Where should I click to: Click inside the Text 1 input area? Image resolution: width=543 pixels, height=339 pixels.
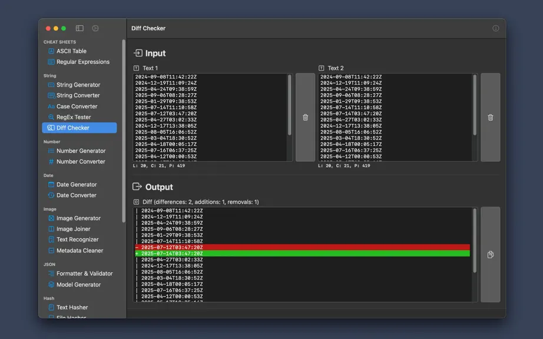click(x=210, y=117)
